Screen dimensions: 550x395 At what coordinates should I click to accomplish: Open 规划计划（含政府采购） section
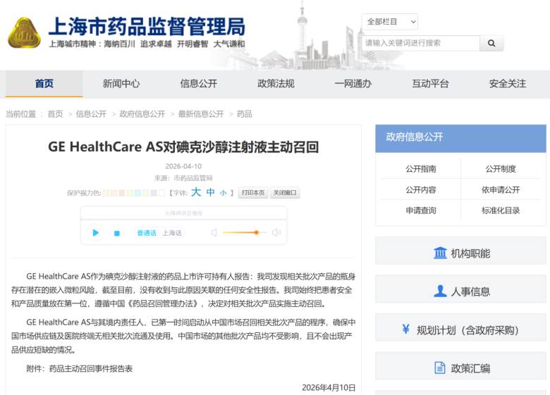pos(460,330)
